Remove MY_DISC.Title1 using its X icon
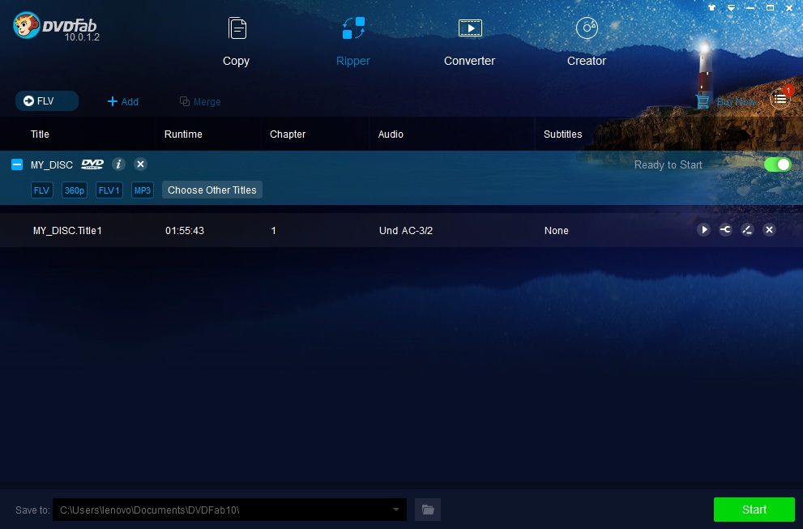 click(769, 230)
